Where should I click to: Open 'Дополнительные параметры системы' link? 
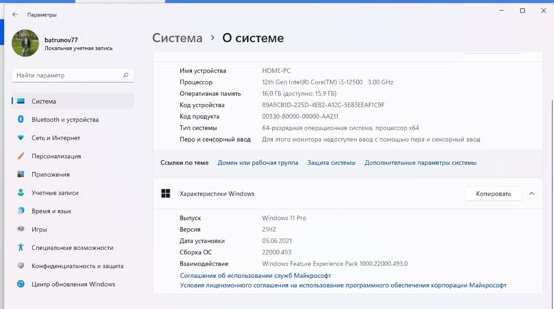click(420, 162)
